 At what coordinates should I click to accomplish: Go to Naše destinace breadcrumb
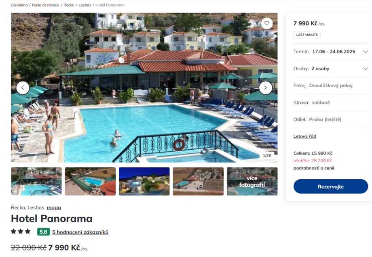(46, 5)
